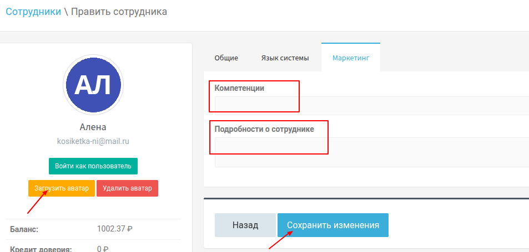Open the Сотрудники breadcrumb link
Screen dimensions: 529x252
coord(33,12)
